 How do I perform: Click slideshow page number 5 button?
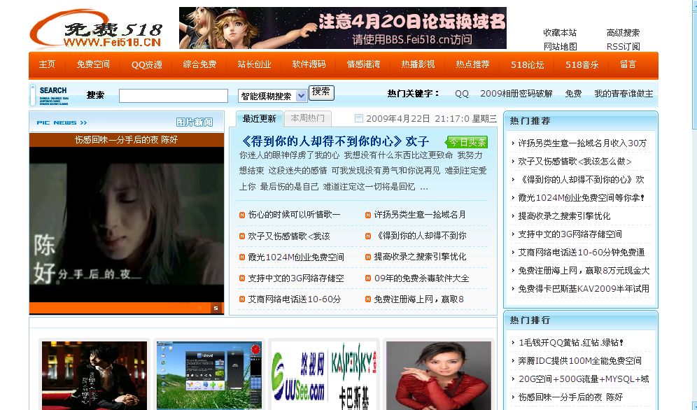(216, 309)
